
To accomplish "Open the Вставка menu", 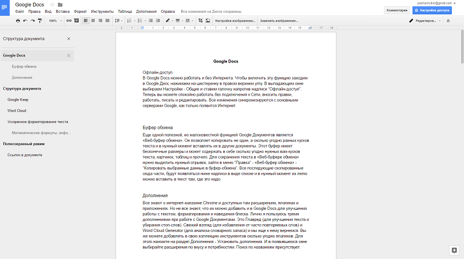I will click(x=63, y=12).
